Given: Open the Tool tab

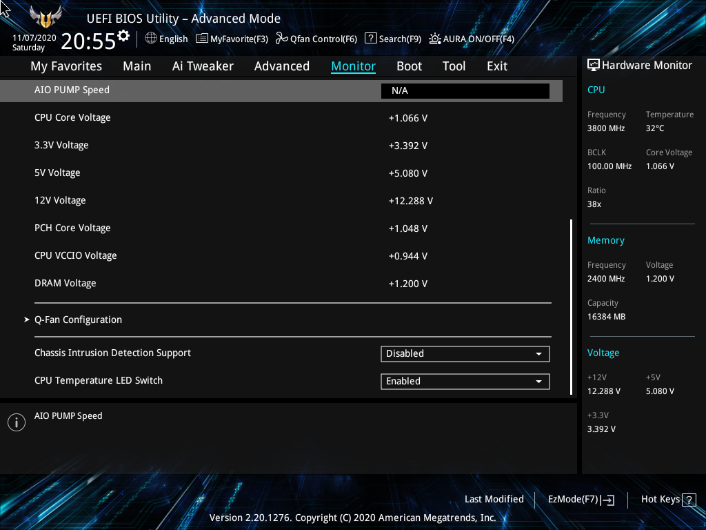Looking at the screenshot, I should (x=454, y=66).
